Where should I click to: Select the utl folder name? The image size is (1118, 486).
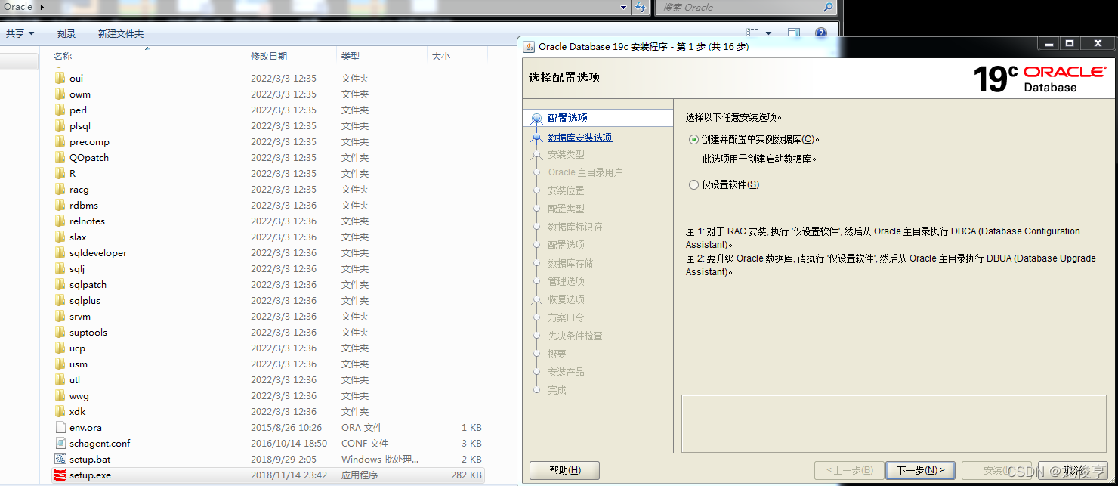pos(75,380)
